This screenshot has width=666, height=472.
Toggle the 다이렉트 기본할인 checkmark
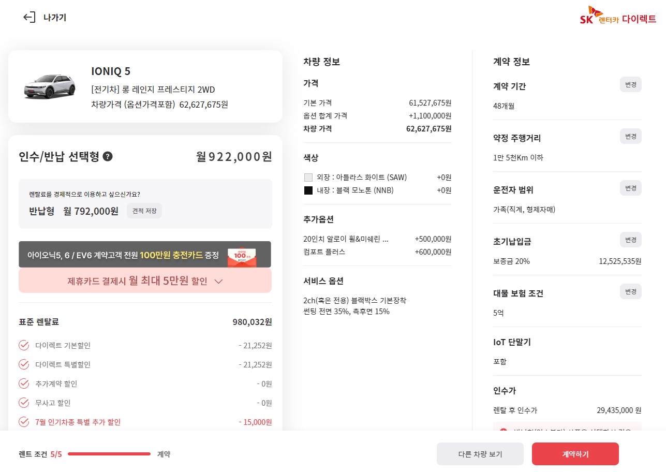pyautogui.click(x=24, y=345)
